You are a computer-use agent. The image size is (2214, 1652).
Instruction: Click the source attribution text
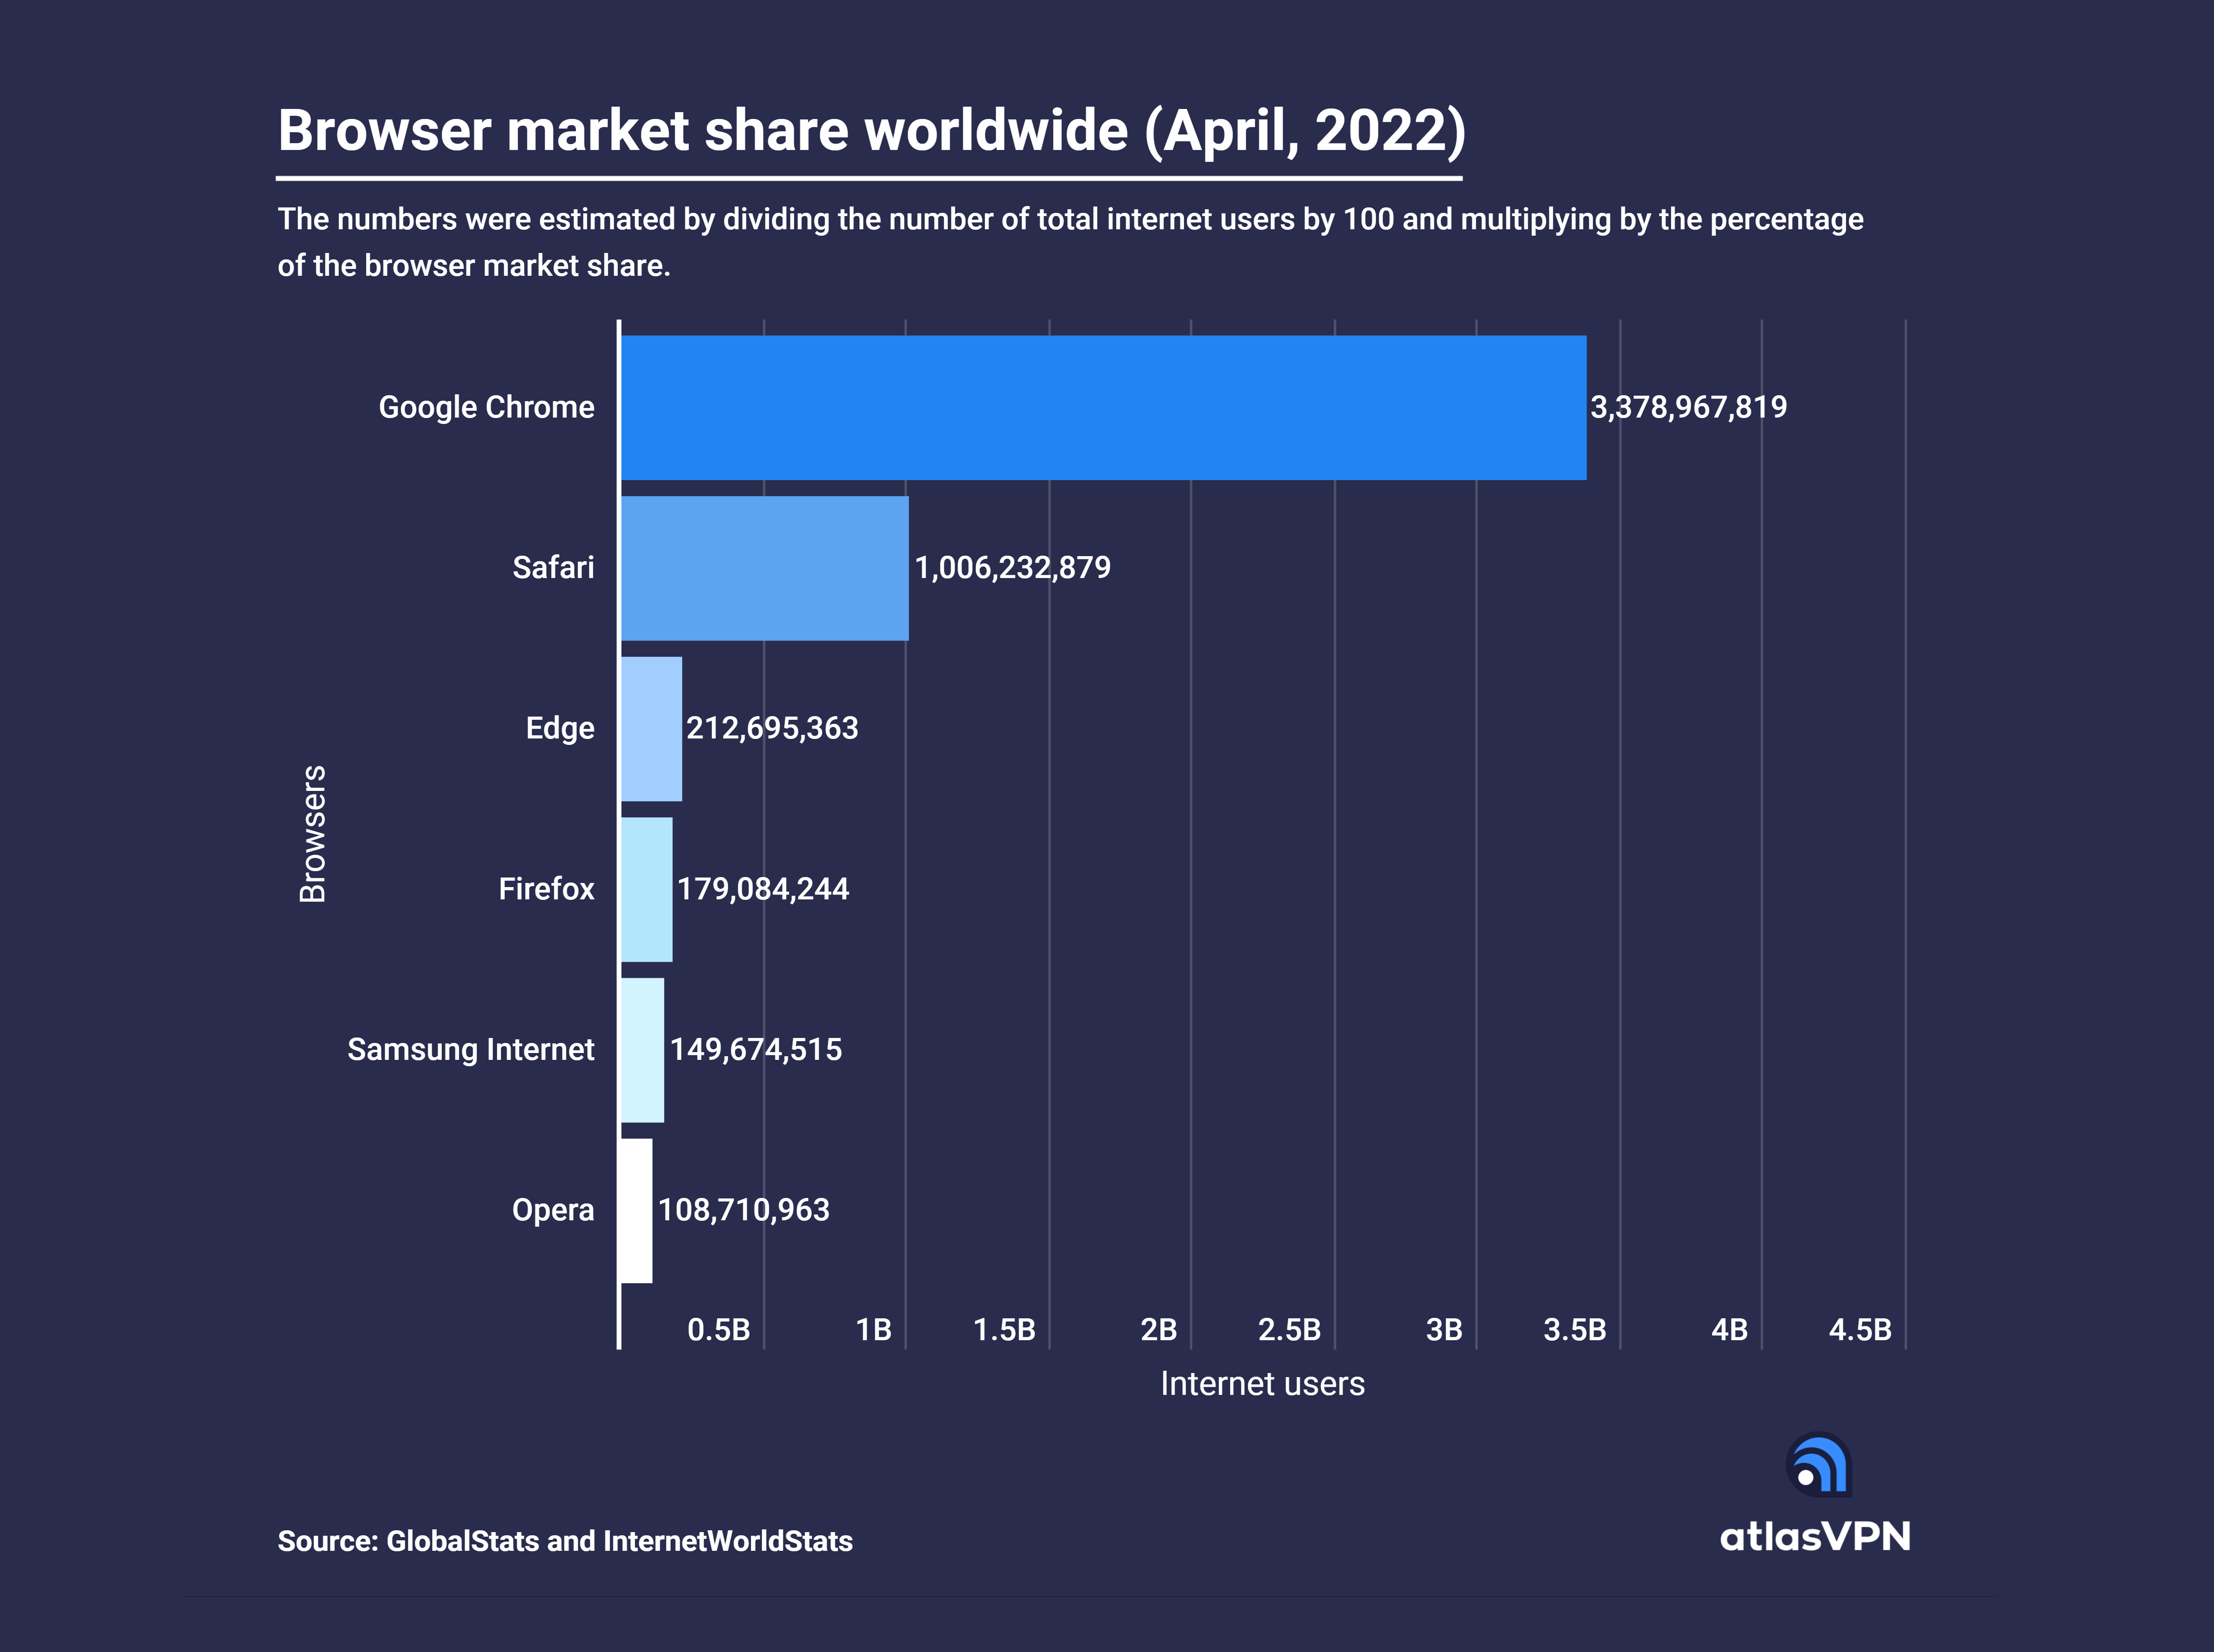(x=565, y=1541)
